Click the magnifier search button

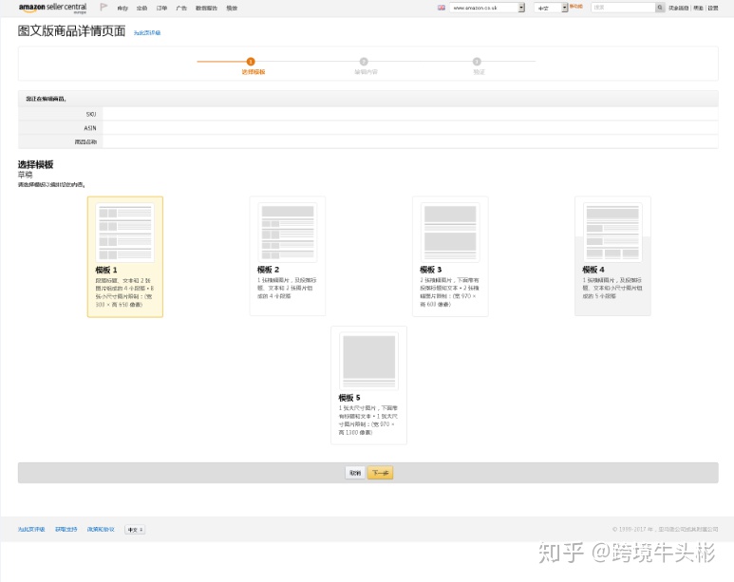click(x=660, y=8)
